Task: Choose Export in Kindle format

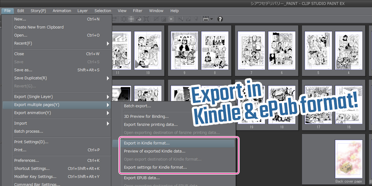Action: pos(147,143)
